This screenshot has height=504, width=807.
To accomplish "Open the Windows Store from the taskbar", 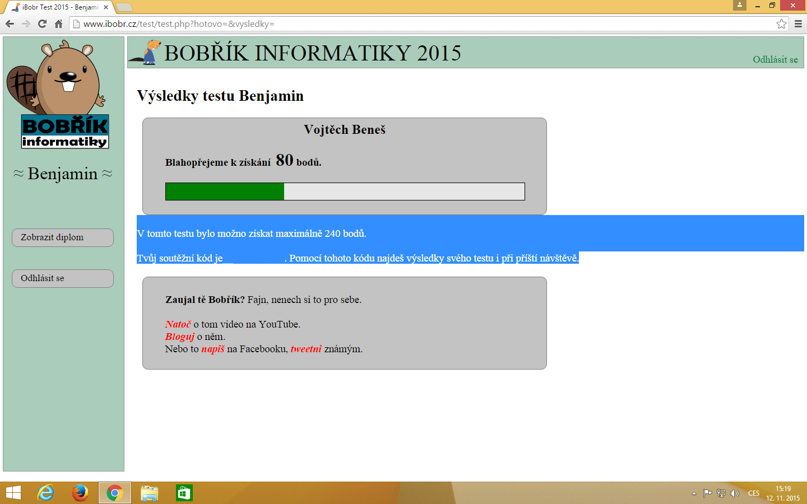I will [x=183, y=493].
